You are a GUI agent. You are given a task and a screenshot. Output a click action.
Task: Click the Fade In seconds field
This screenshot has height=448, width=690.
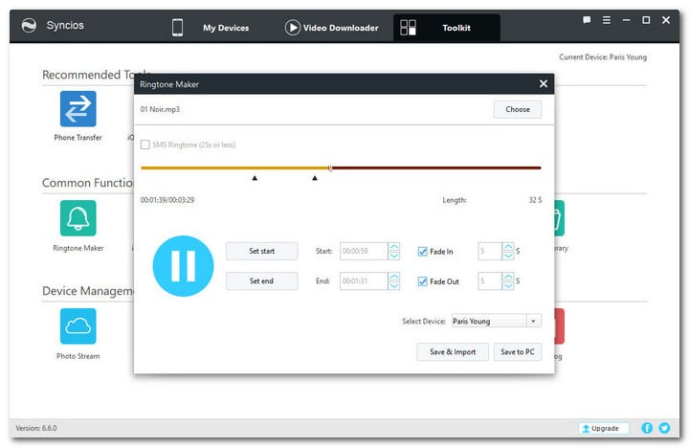tap(489, 251)
